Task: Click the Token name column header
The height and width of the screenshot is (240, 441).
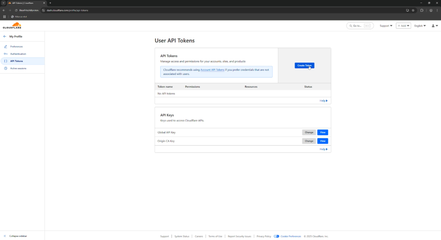Action: pyautogui.click(x=165, y=87)
